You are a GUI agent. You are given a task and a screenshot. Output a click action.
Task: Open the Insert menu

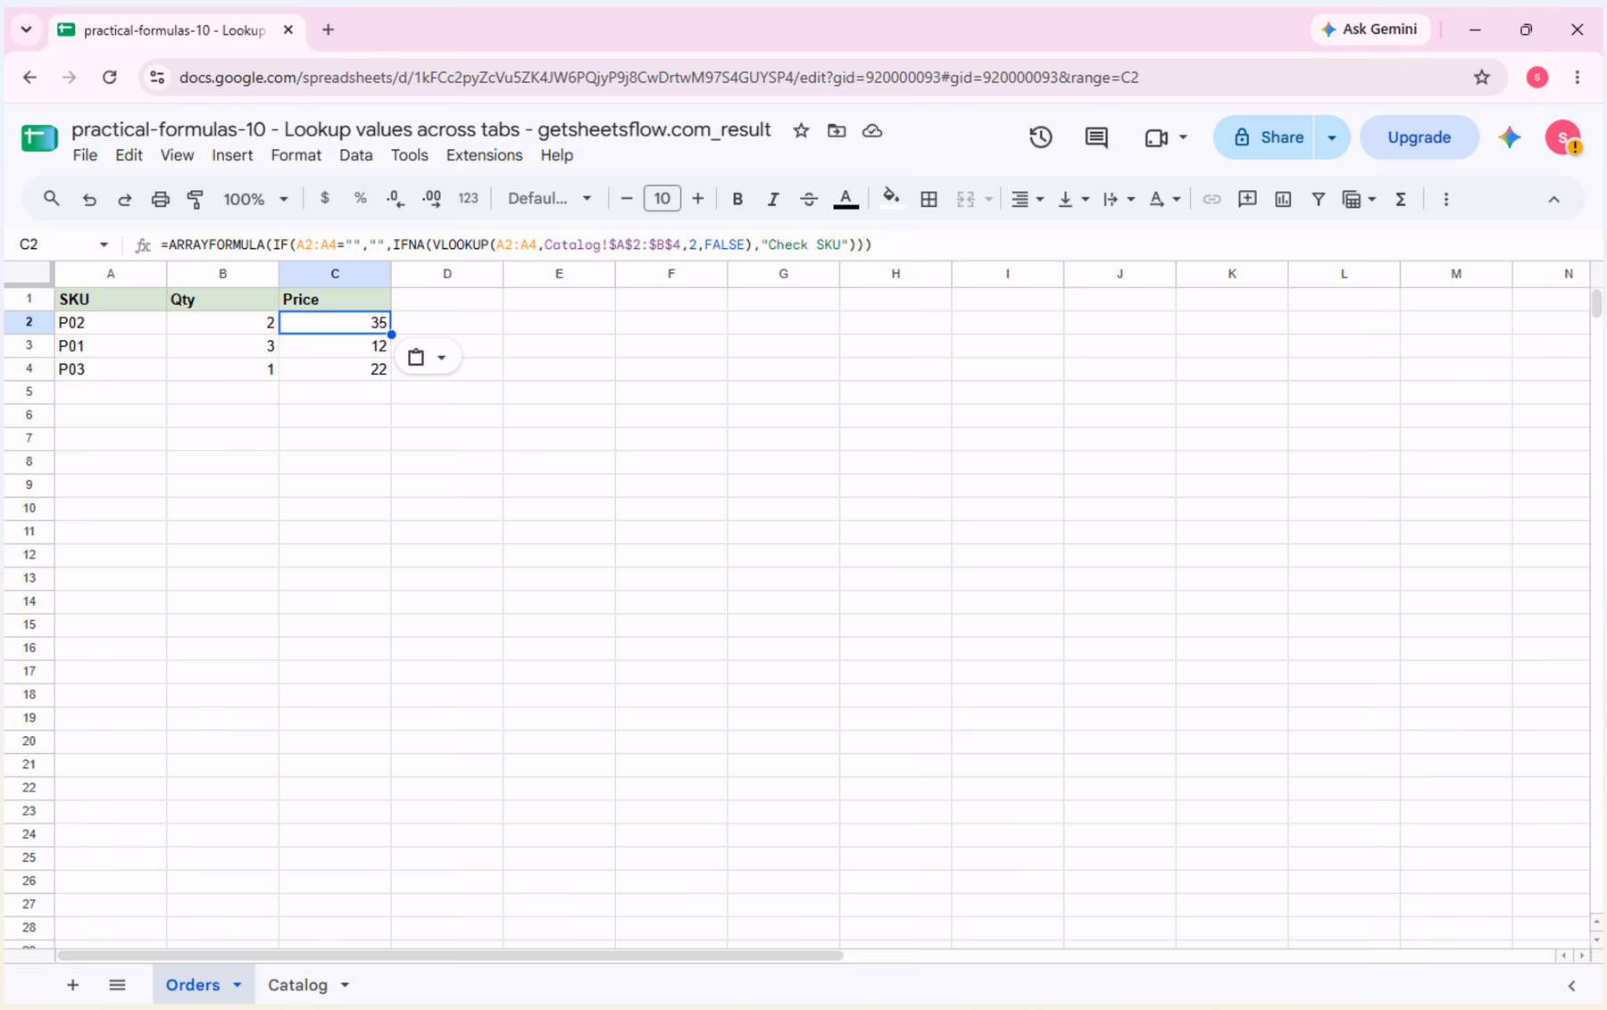pos(232,155)
